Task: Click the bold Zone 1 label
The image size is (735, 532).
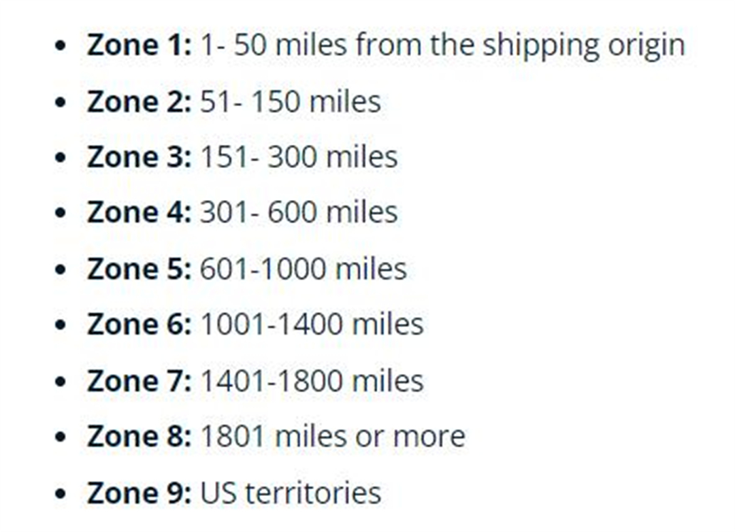Action: point(140,45)
